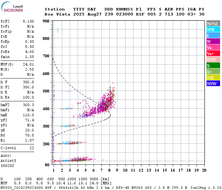Click the yF2 value 71.4
Image resolution: width=222 pixels, height=190 pixels.
[29, 120]
